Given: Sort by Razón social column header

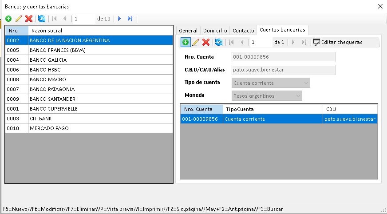Looking at the screenshot, I should point(100,31).
